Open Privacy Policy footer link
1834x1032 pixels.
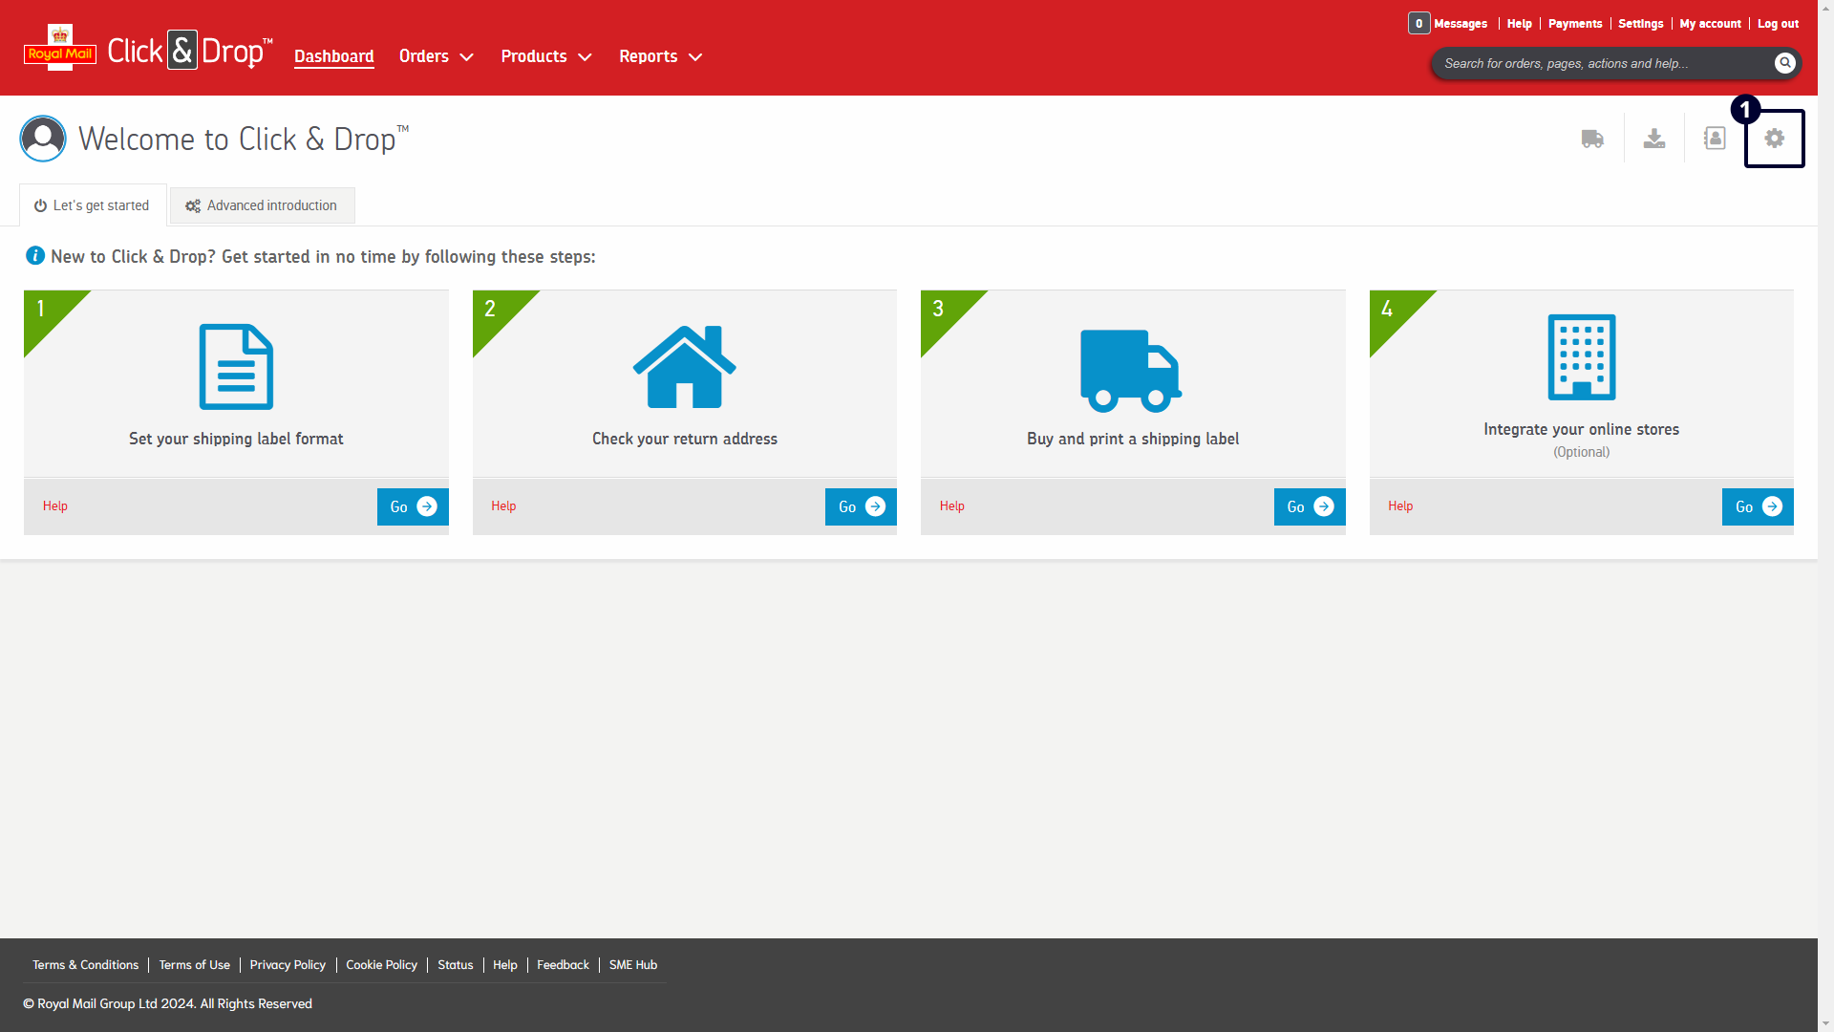point(288,965)
